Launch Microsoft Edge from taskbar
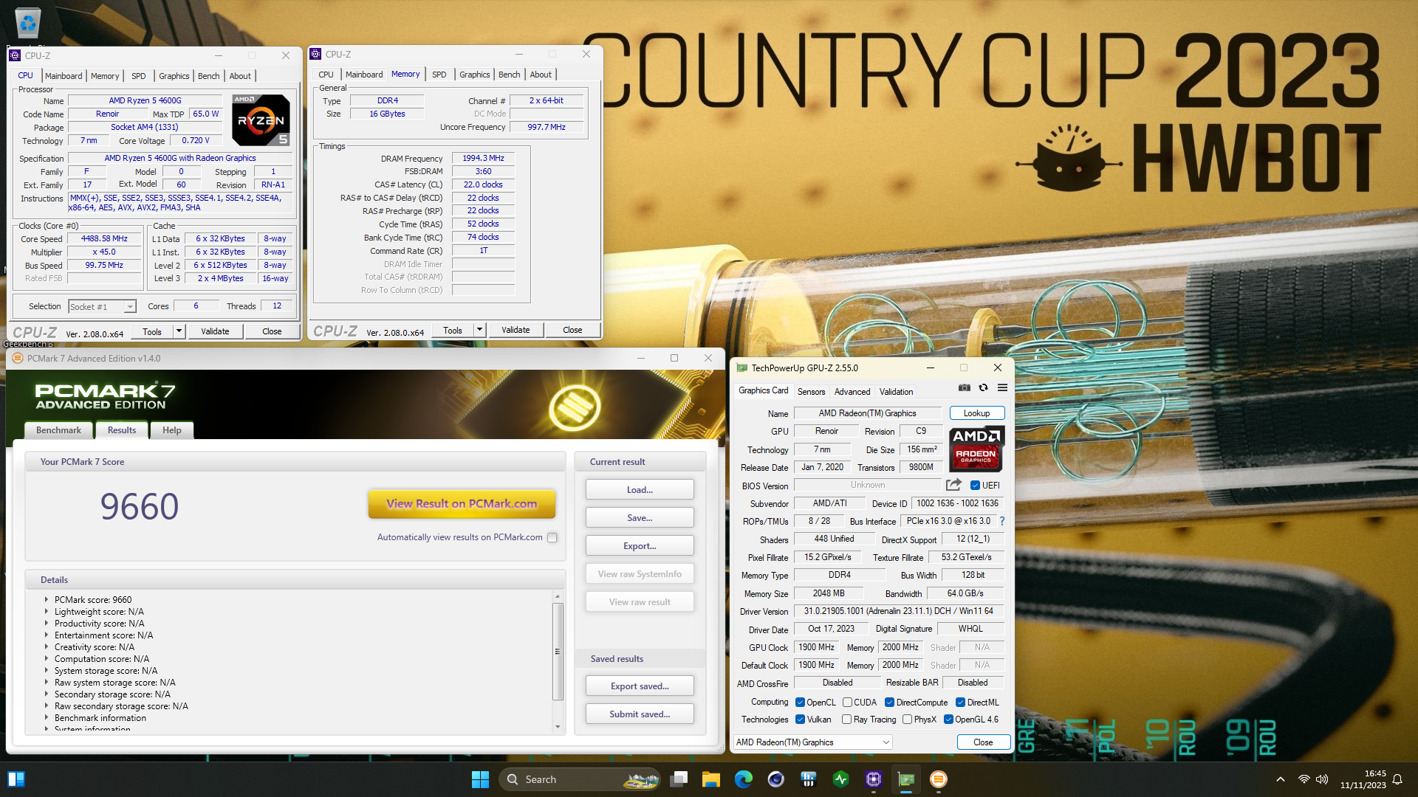Viewport: 1418px width, 797px height. [x=744, y=779]
